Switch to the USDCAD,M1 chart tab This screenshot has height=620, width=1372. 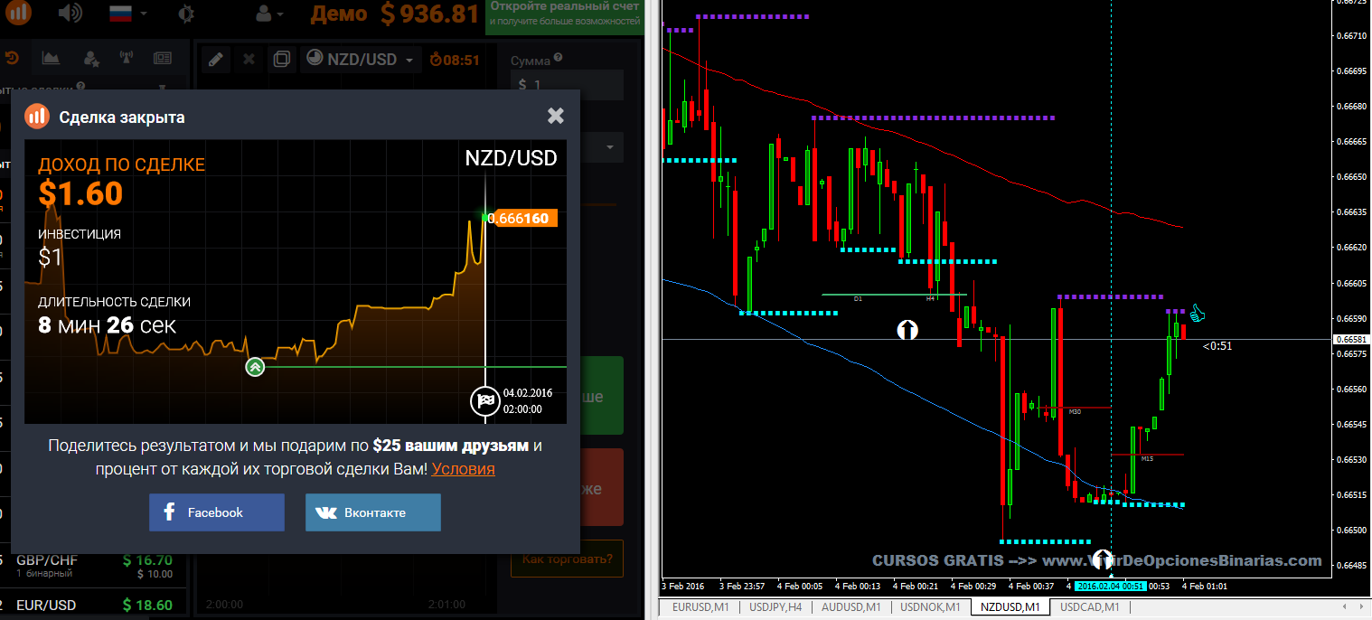pyautogui.click(x=1089, y=607)
